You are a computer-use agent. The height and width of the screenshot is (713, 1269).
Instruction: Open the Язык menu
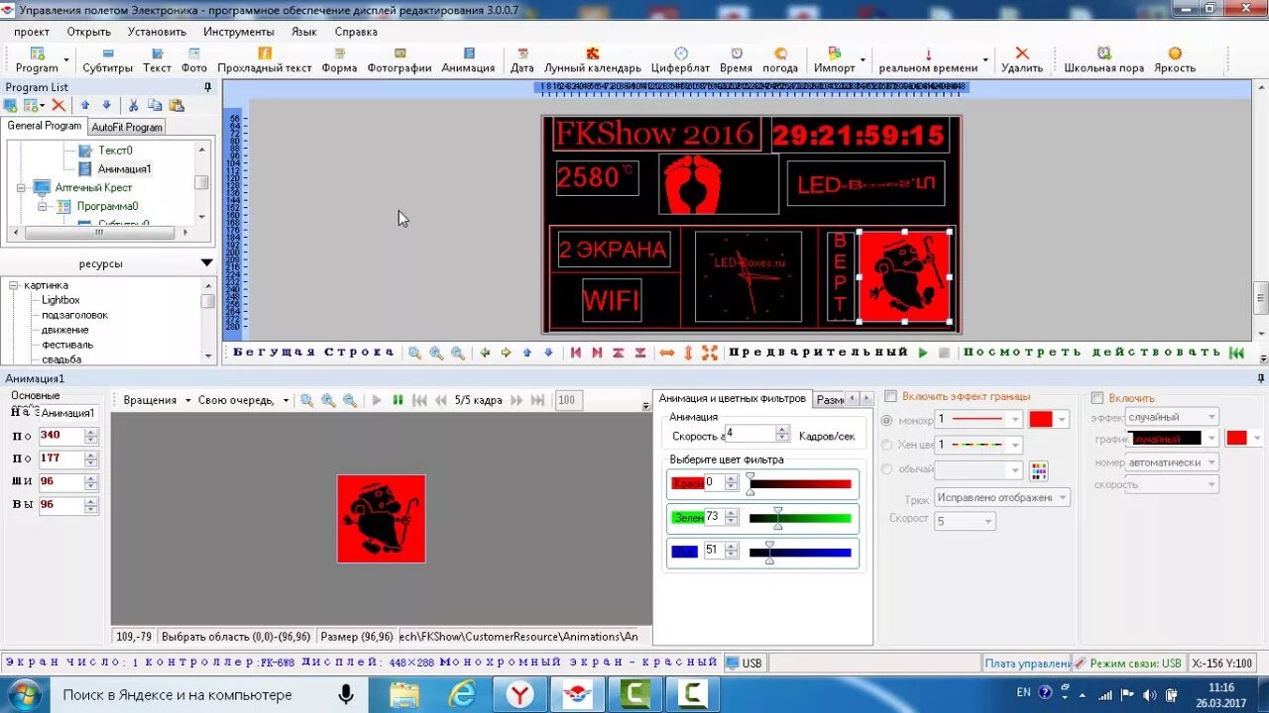(x=304, y=32)
